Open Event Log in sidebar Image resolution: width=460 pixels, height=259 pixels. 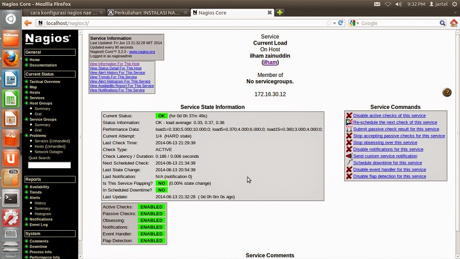(38, 225)
